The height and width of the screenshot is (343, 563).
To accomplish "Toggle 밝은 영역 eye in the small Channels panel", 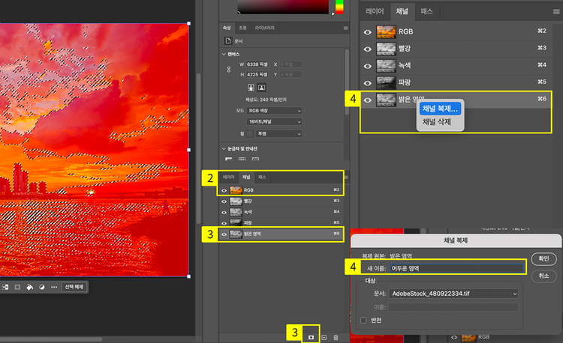I will [224, 234].
